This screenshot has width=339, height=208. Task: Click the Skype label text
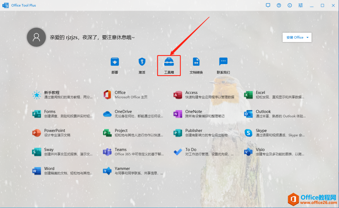click(261, 130)
